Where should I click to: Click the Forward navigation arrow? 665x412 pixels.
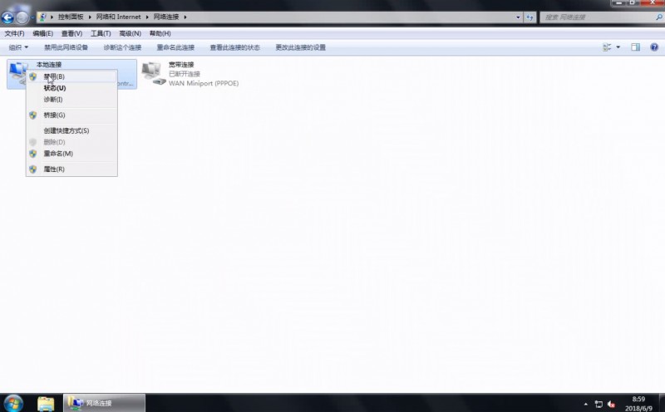tap(22, 17)
